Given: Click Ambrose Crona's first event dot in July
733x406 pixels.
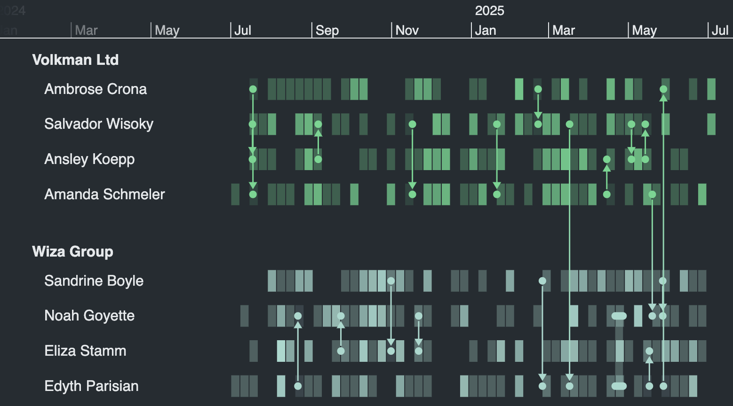Looking at the screenshot, I should (x=253, y=89).
